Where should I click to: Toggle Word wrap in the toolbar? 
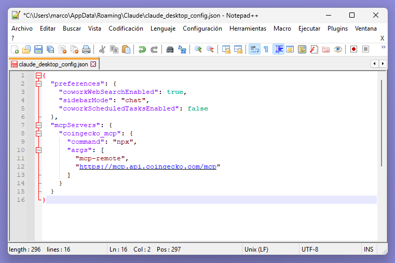tap(254, 49)
